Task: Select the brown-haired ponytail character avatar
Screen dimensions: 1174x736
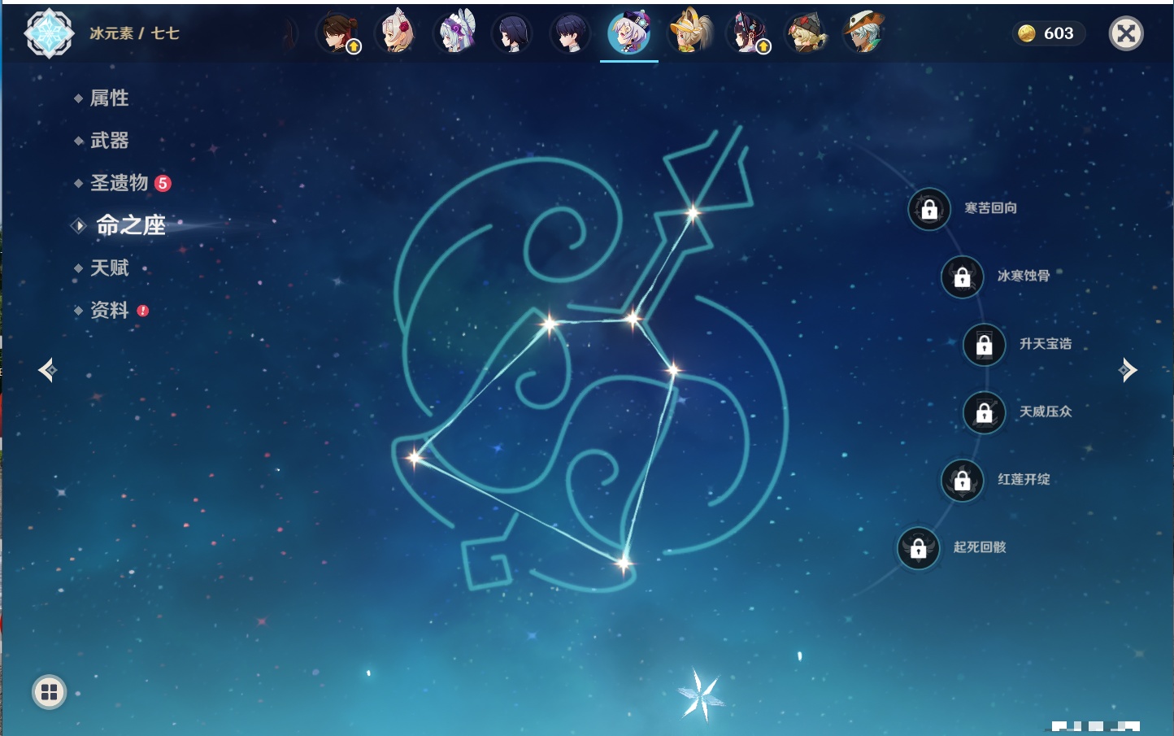Action: point(338,33)
